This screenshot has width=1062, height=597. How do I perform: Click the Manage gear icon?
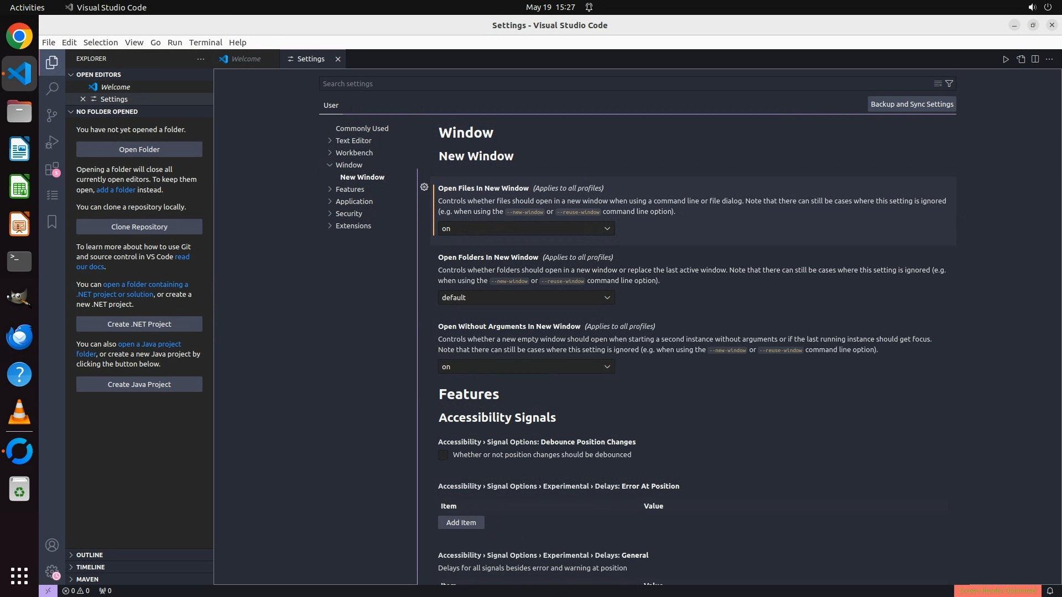point(52,572)
